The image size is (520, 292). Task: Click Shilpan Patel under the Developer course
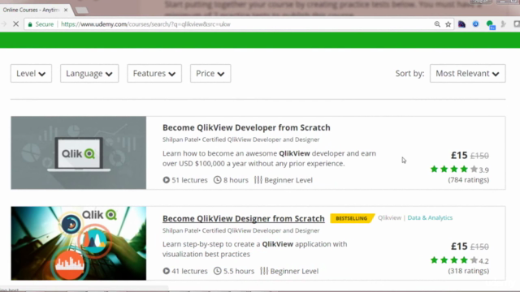pos(180,140)
